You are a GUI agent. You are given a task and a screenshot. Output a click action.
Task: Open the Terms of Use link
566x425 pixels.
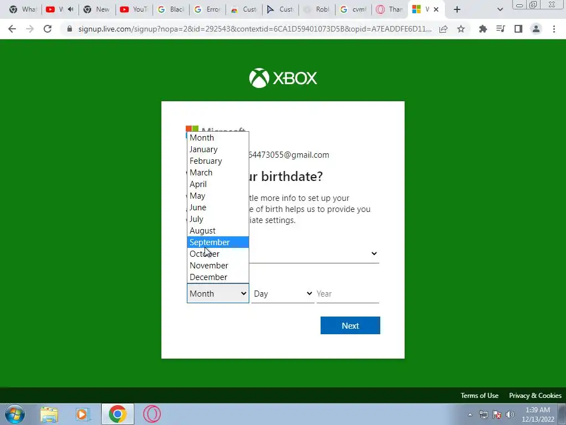479,395
